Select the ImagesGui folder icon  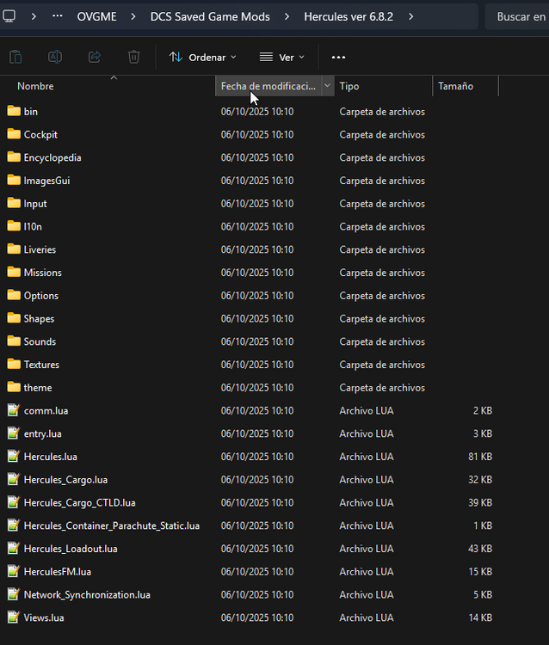click(x=14, y=181)
